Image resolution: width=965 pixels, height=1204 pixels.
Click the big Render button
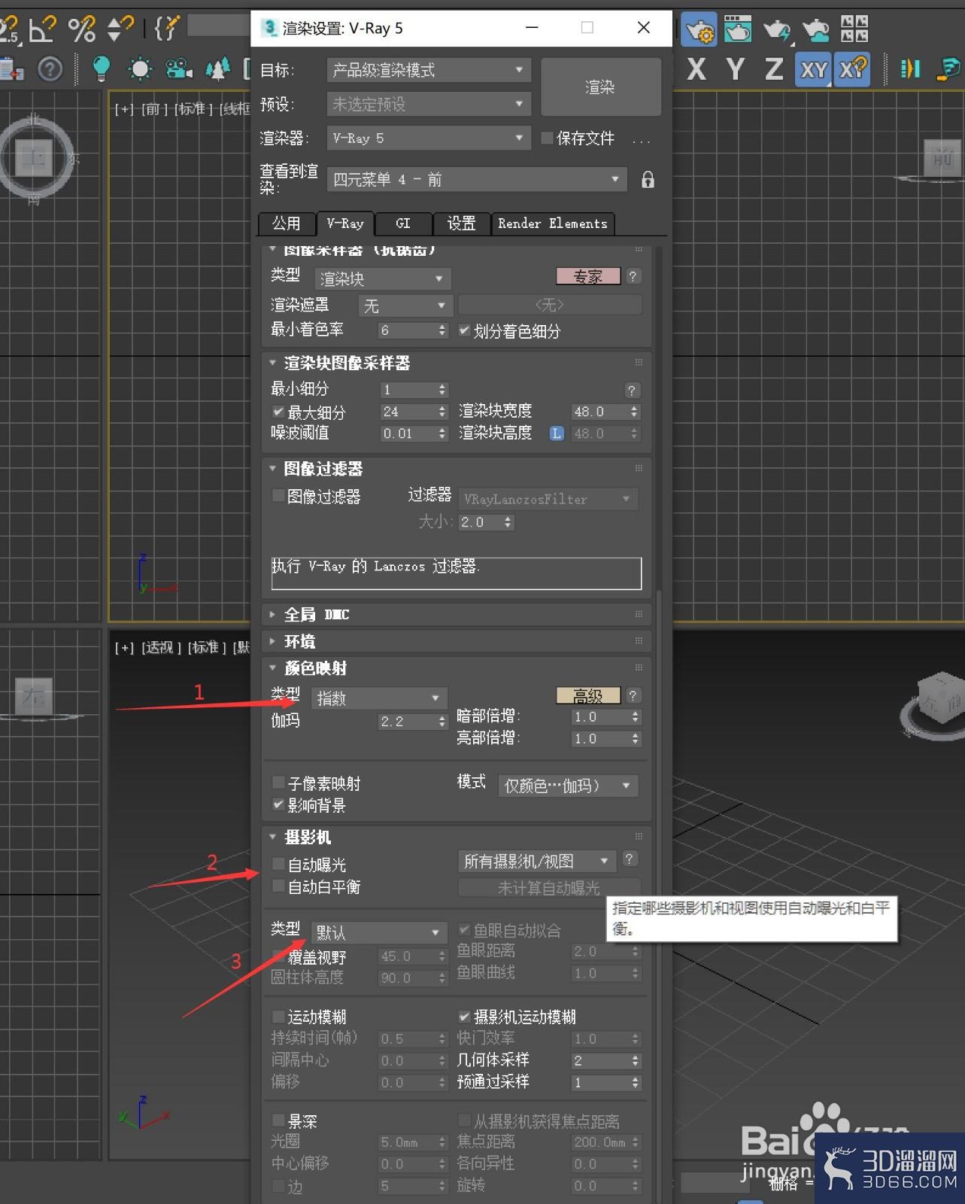click(600, 87)
